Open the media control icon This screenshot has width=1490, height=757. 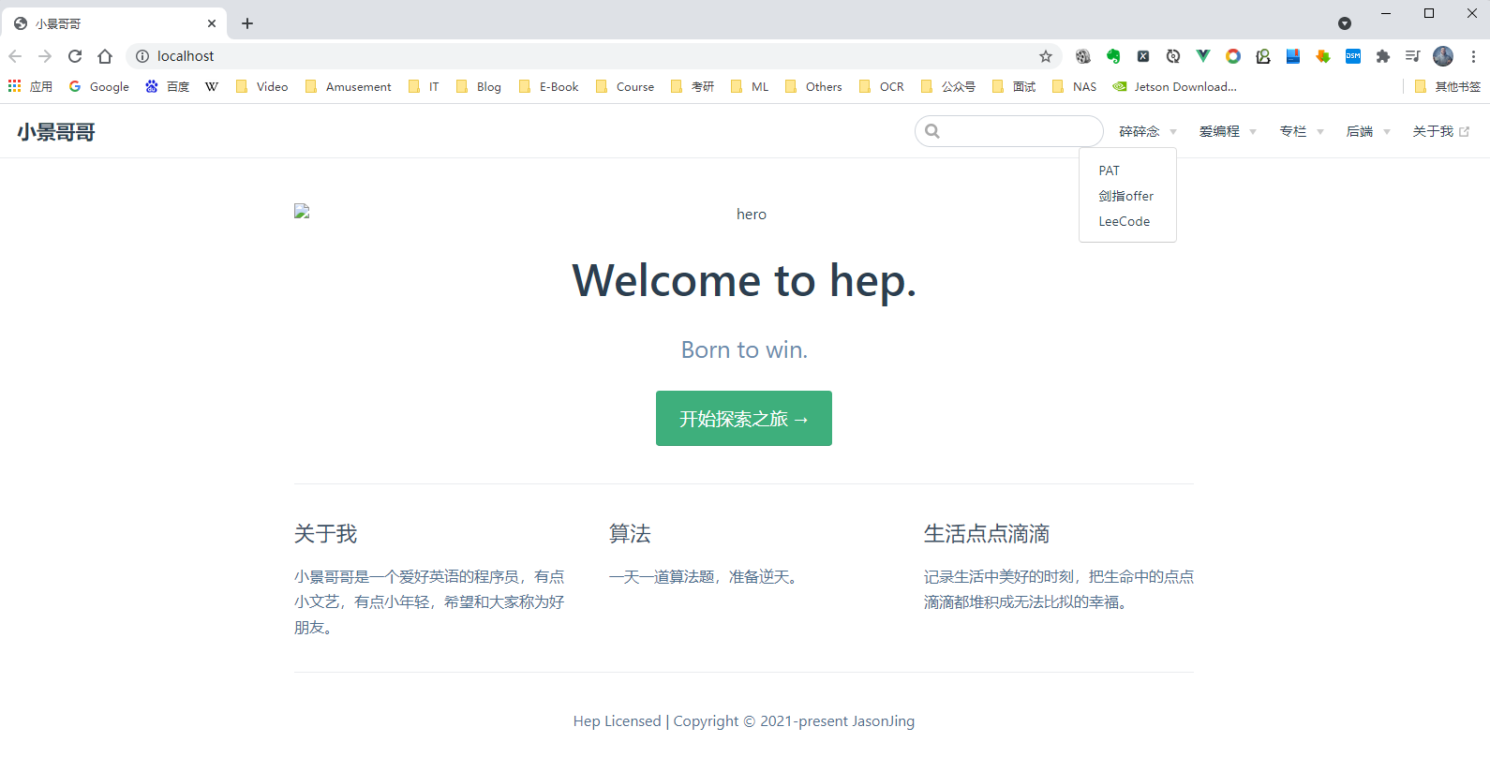point(1412,56)
